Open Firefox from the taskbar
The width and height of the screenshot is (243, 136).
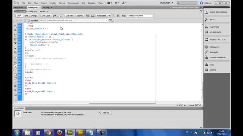(59, 133)
